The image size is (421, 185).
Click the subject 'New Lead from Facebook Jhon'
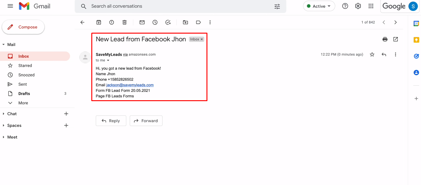click(141, 39)
